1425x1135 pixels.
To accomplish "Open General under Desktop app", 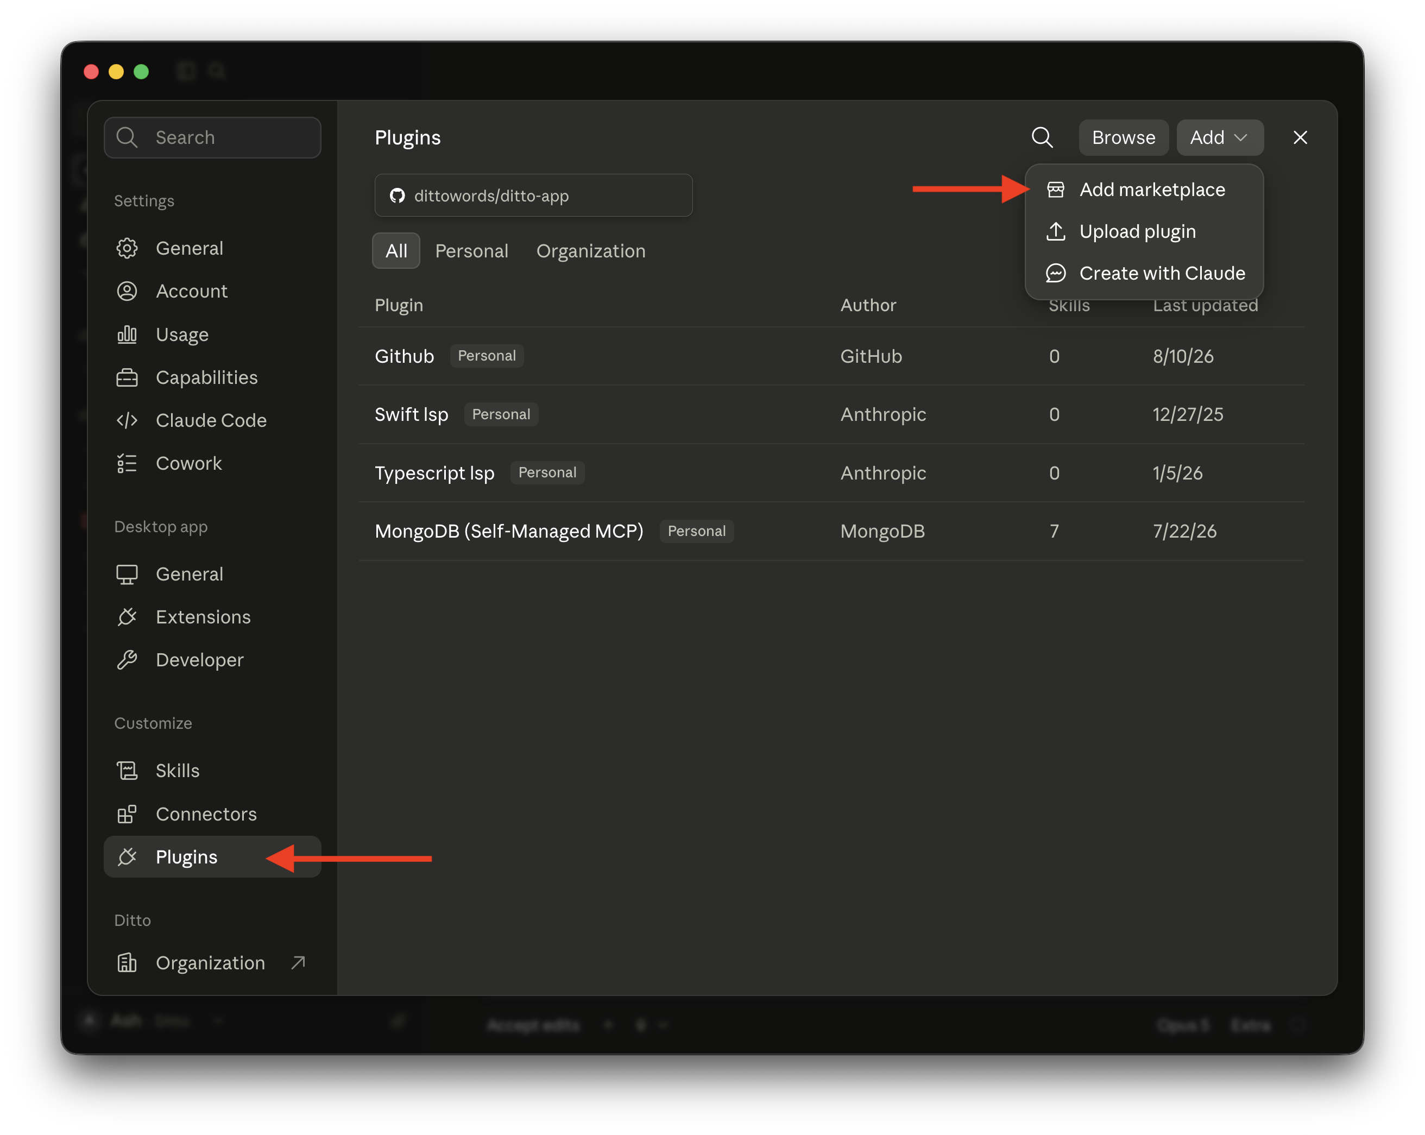I will pyautogui.click(x=212, y=575).
